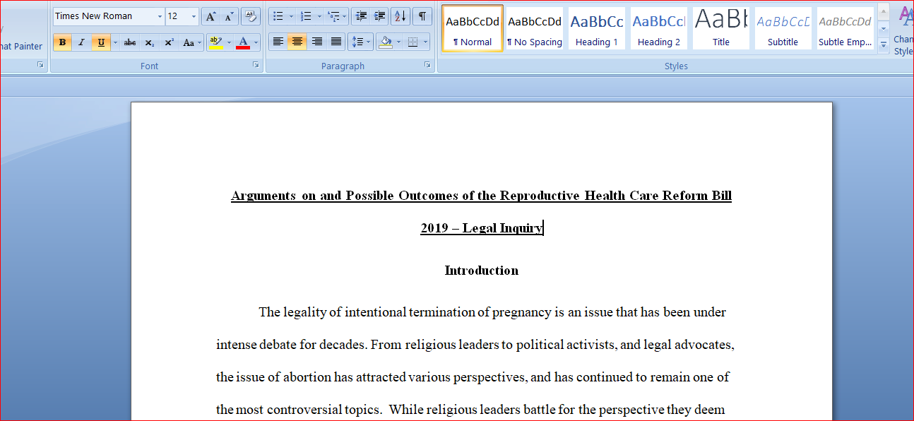The image size is (914, 421).
Task: Apply the borders button
Action: (x=413, y=42)
